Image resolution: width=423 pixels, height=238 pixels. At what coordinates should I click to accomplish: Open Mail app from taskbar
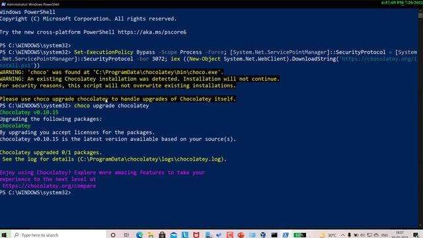174,235
